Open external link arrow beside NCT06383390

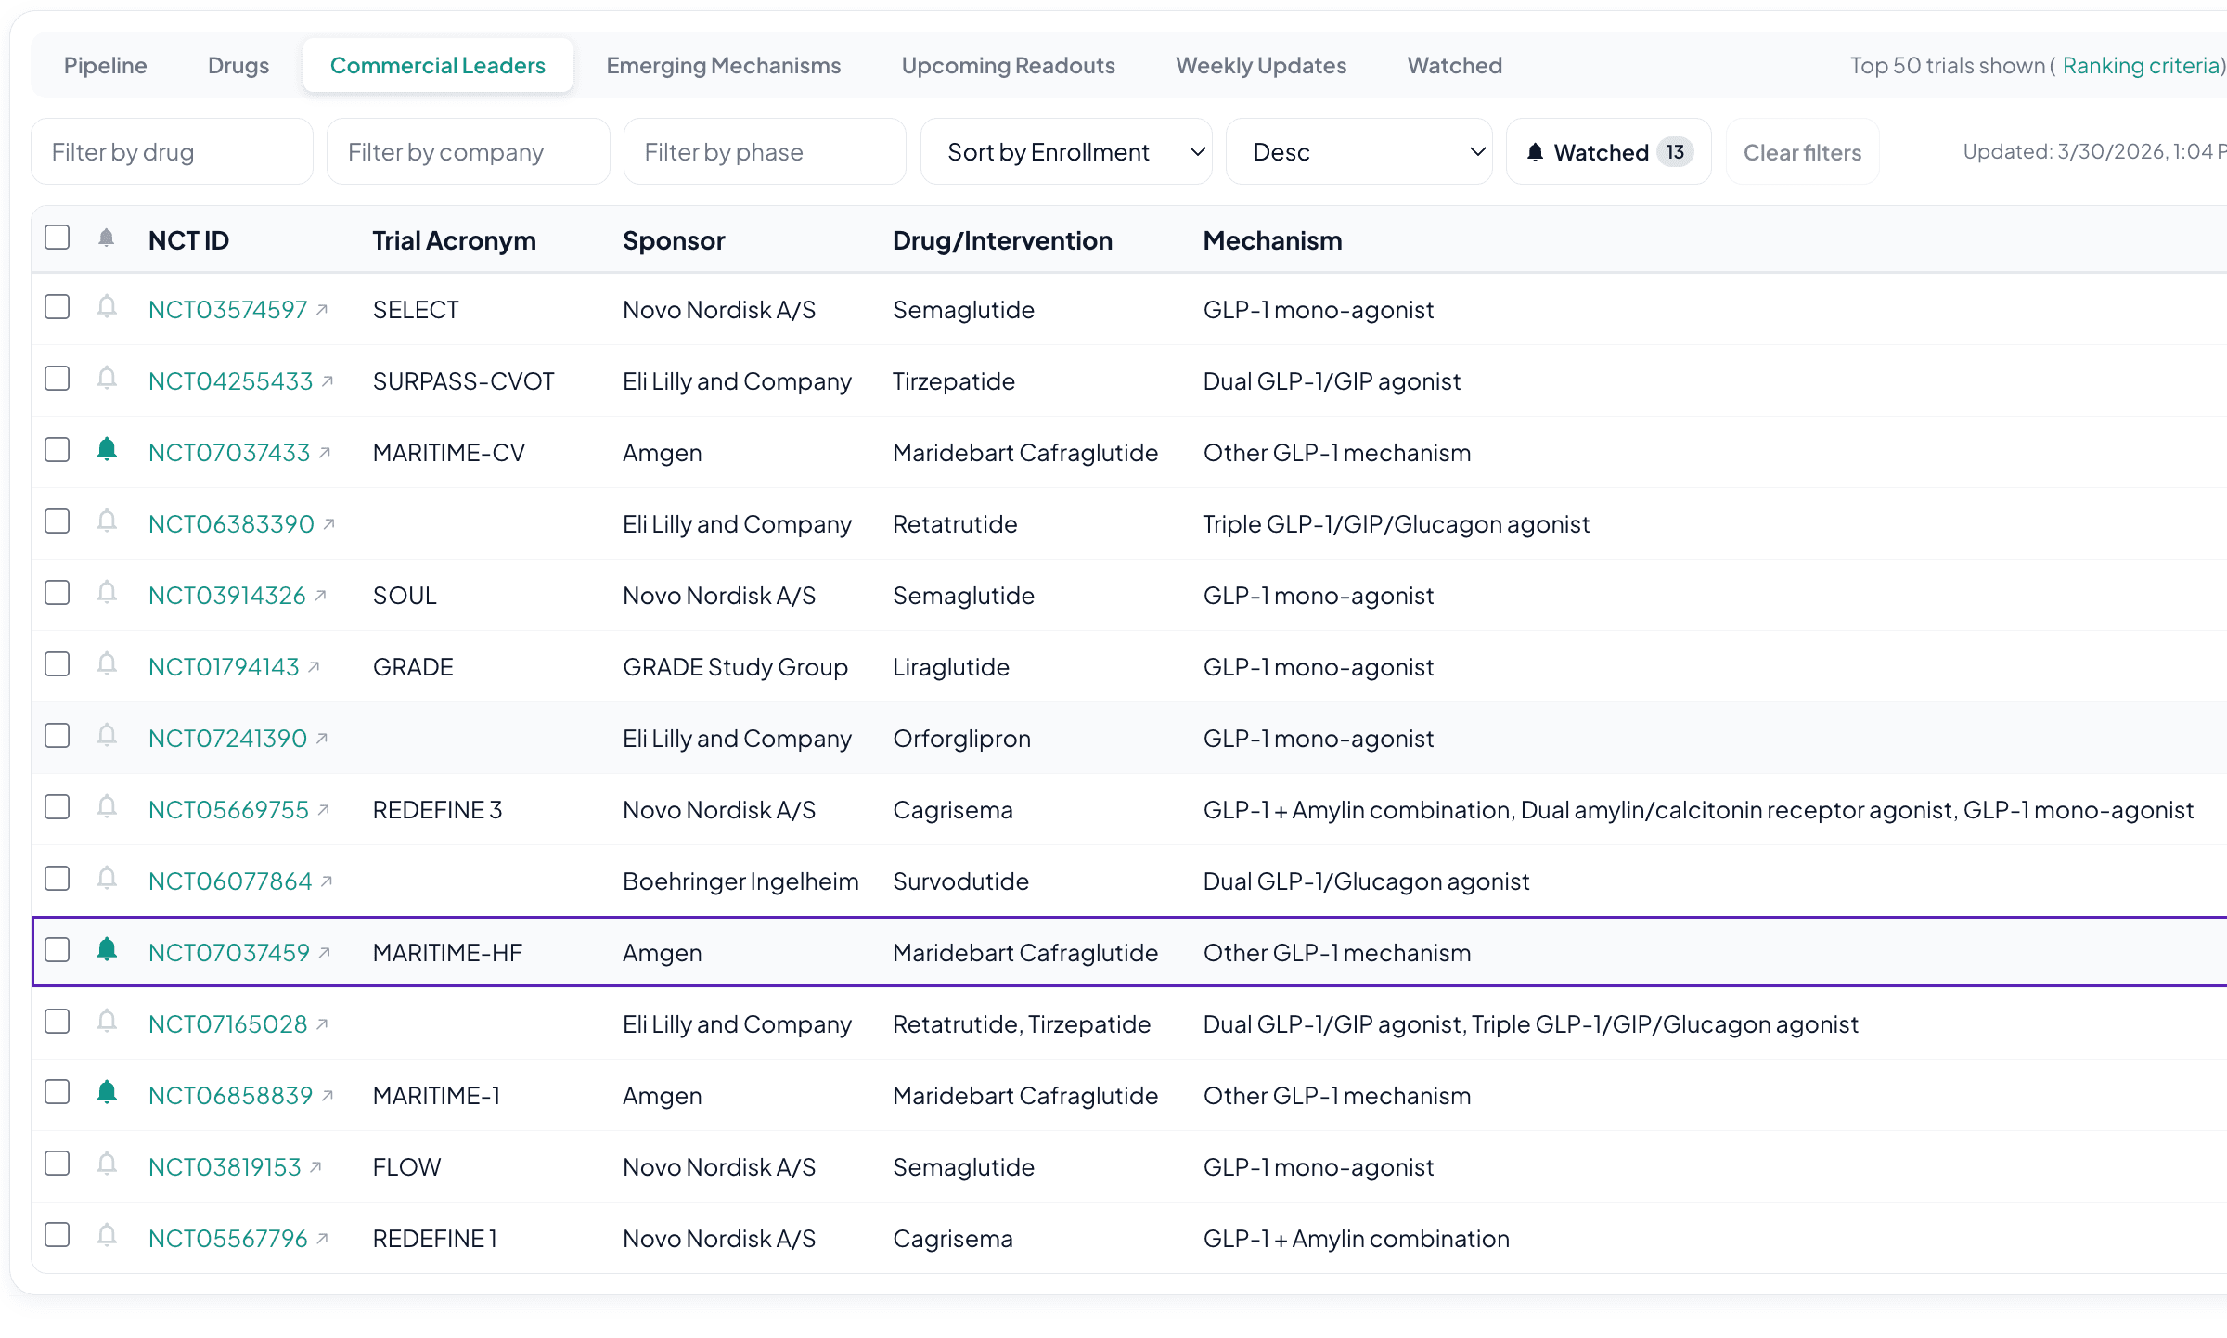click(328, 524)
